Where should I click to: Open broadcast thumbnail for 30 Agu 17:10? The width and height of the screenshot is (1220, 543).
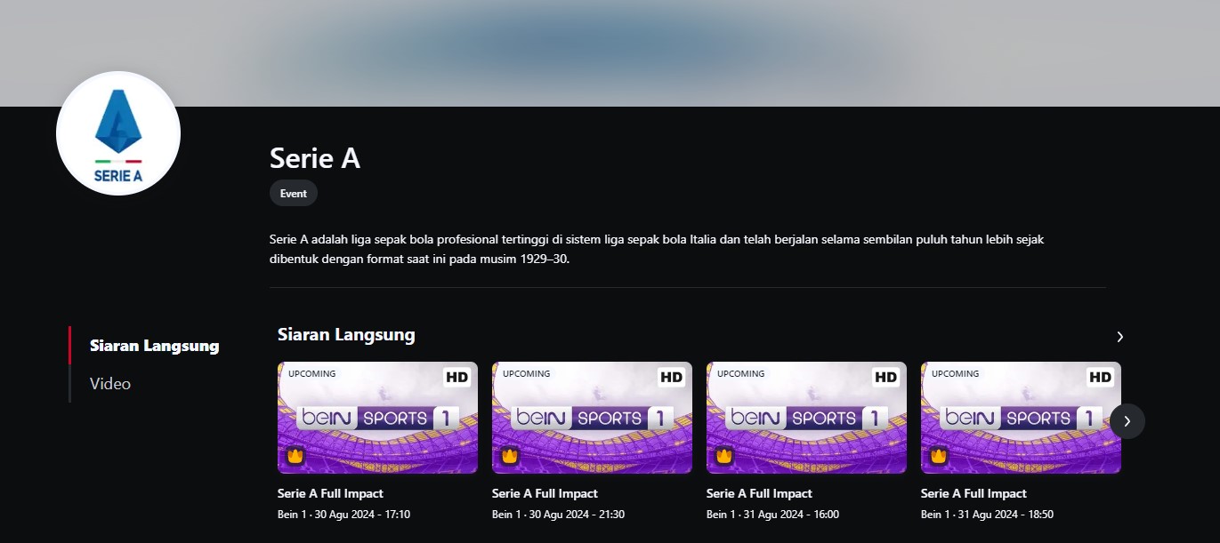tap(377, 418)
